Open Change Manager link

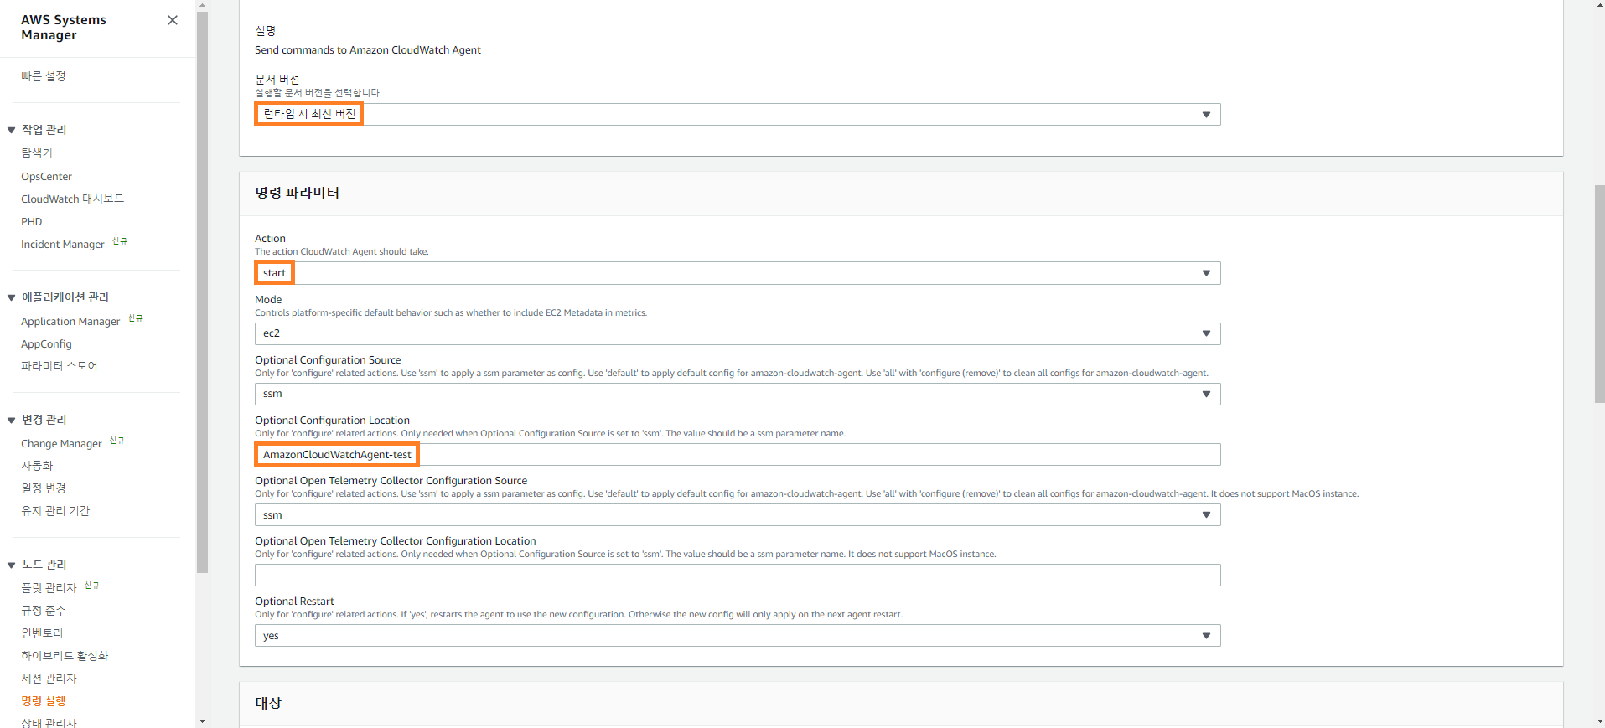(x=62, y=444)
